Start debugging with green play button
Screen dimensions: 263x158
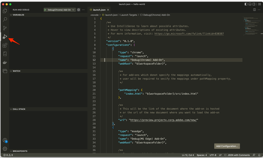coord(45,10)
